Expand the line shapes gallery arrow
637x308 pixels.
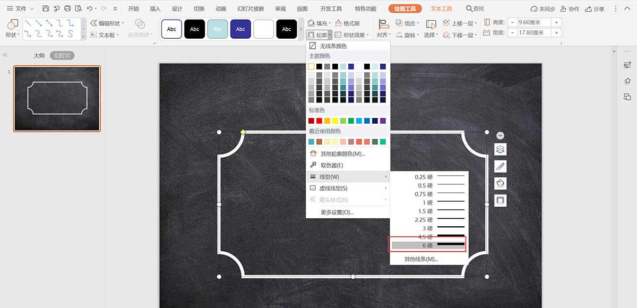coord(83,37)
